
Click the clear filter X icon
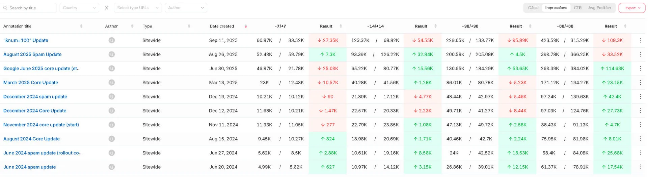pos(107,8)
